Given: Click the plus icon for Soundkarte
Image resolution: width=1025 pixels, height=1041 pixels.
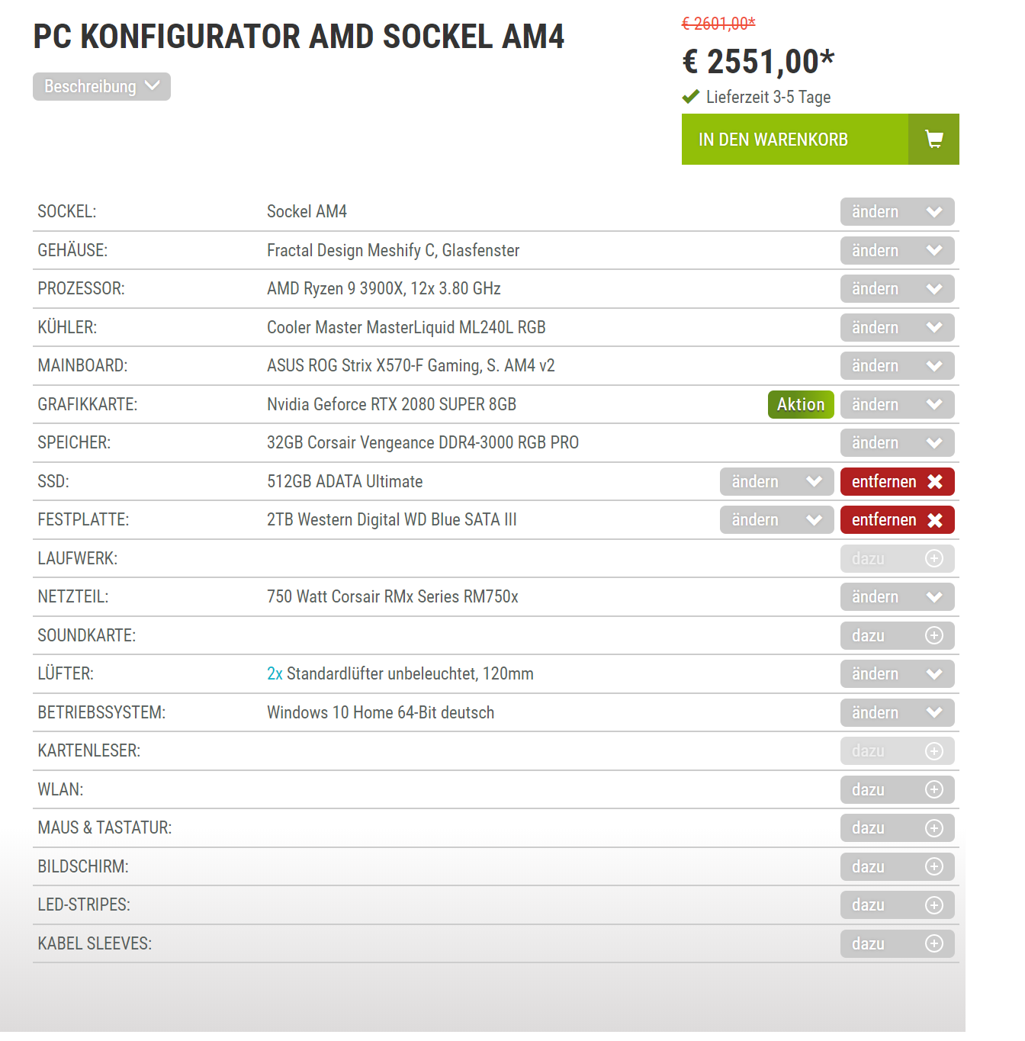Looking at the screenshot, I should point(934,636).
